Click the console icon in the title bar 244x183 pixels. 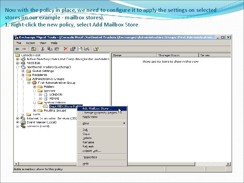click(x=16, y=37)
